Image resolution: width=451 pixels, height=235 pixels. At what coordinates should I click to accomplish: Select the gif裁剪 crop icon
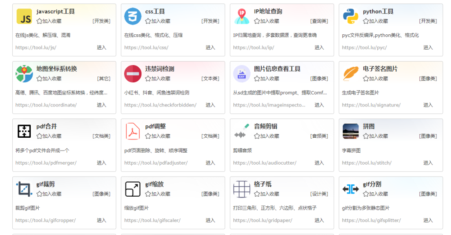coord(24,189)
